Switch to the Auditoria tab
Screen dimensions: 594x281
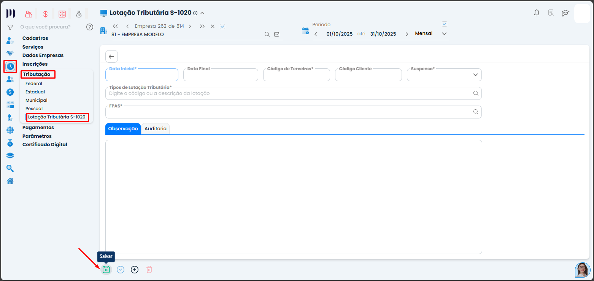[156, 129]
